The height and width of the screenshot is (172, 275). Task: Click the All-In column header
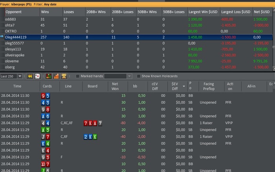point(254,86)
